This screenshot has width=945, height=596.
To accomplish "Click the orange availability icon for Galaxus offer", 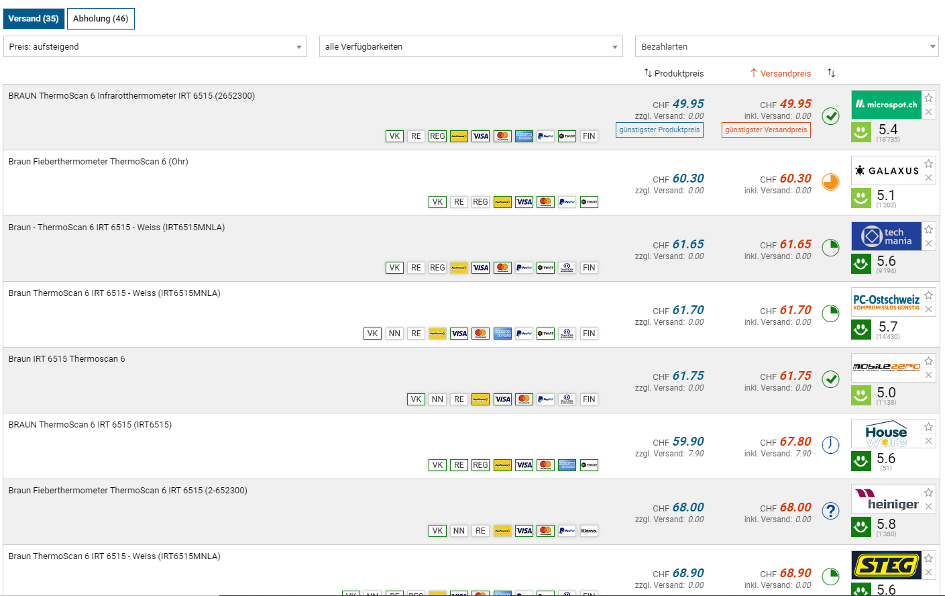I will [830, 182].
